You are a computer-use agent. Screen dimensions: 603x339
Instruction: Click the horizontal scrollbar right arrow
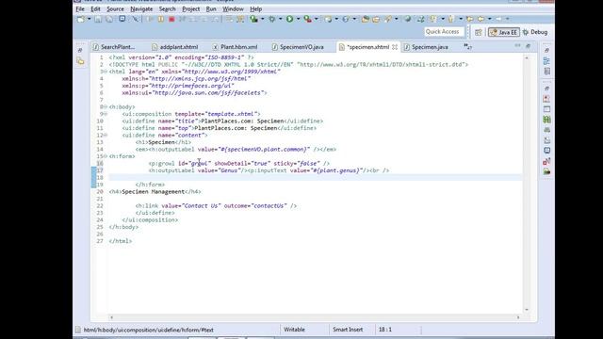(518, 317)
